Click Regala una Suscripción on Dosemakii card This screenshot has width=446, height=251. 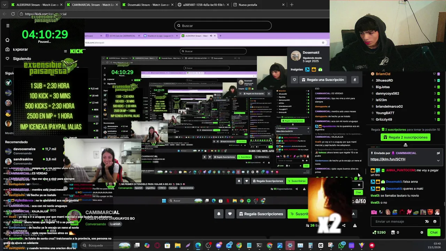[323, 80]
